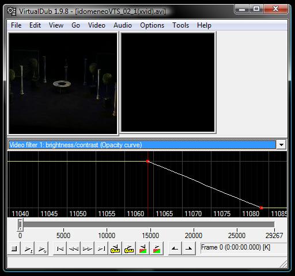The image size is (295, 276).
Task: Start input playback with the play icon
Action: click(x=28, y=248)
